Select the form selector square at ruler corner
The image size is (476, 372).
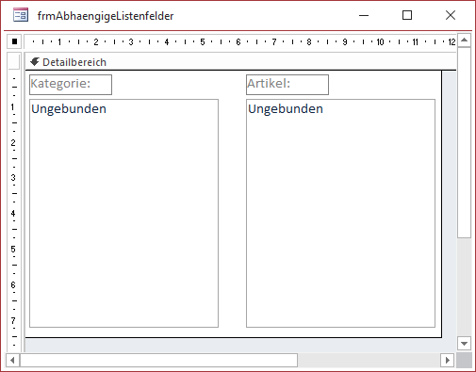pos(14,41)
